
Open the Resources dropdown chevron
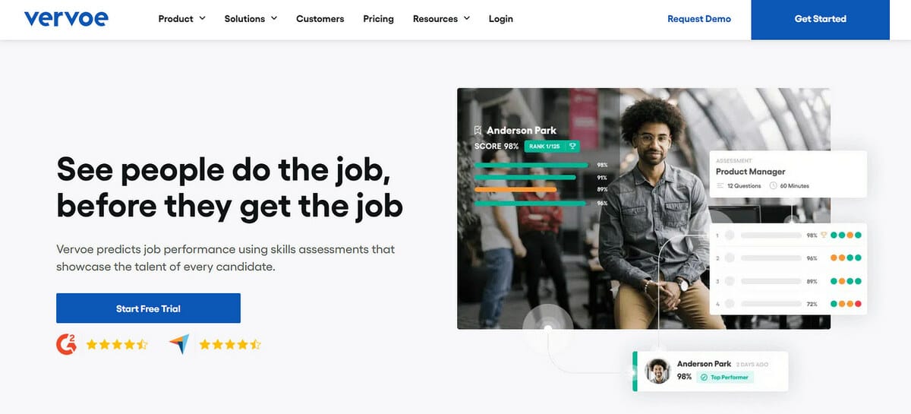[466, 18]
